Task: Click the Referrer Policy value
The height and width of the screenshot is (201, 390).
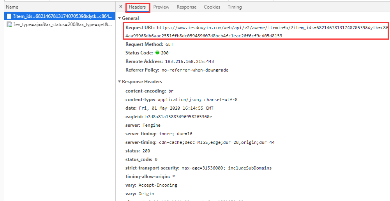Action: 195,70
